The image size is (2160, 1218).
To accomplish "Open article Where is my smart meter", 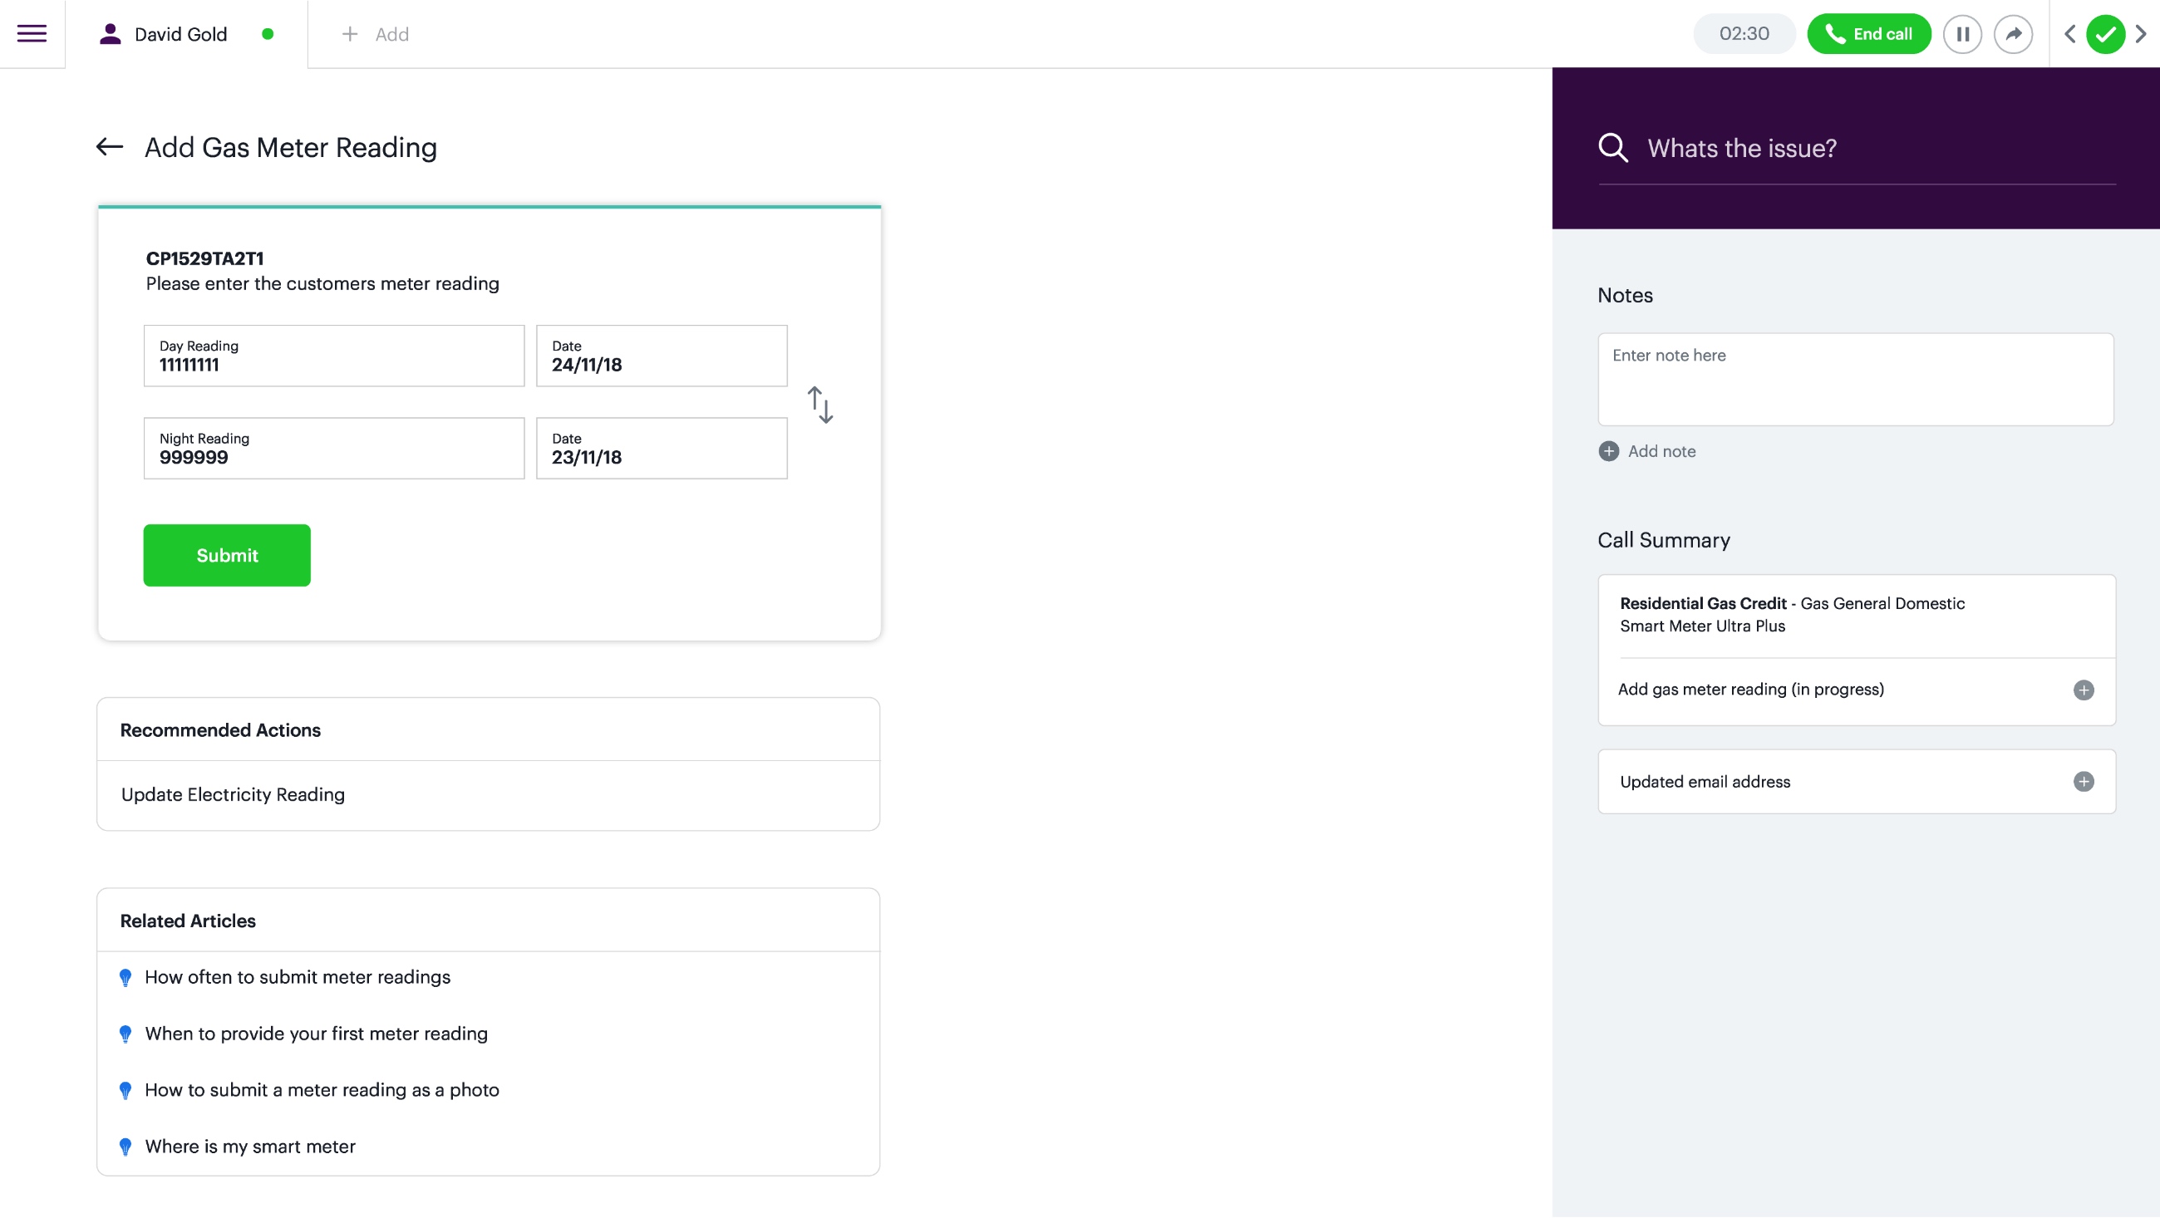I will [x=250, y=1147].
